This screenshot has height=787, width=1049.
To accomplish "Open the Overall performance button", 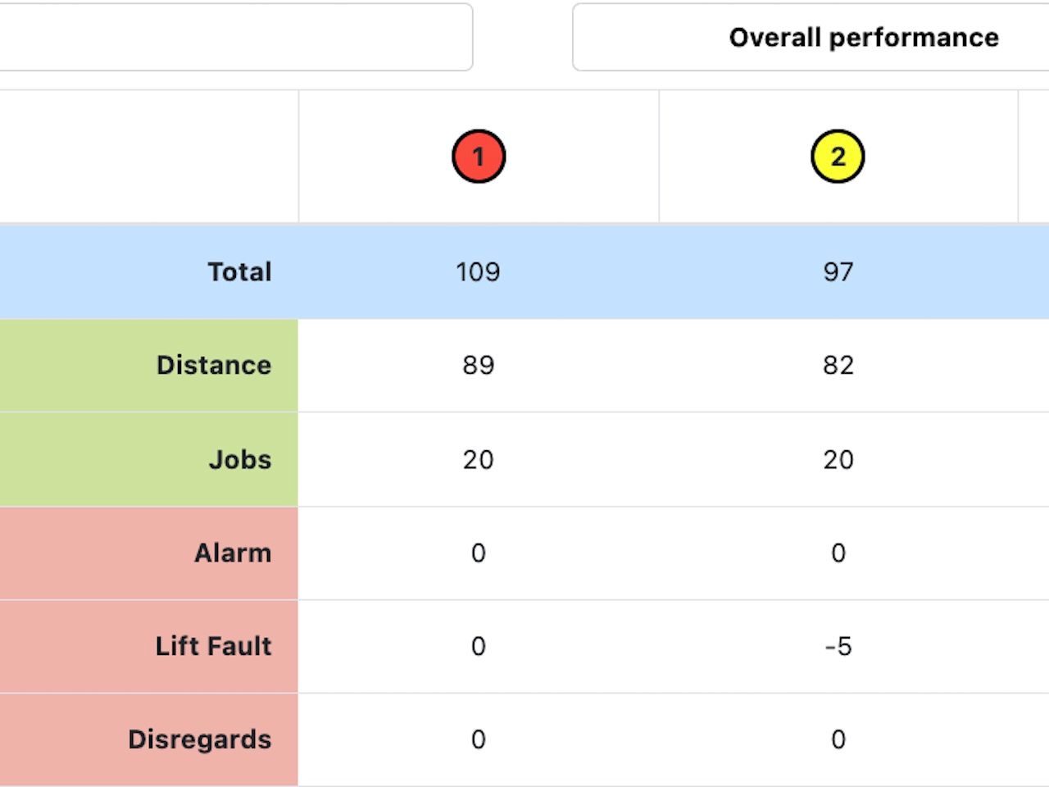I will click(863, 38).
